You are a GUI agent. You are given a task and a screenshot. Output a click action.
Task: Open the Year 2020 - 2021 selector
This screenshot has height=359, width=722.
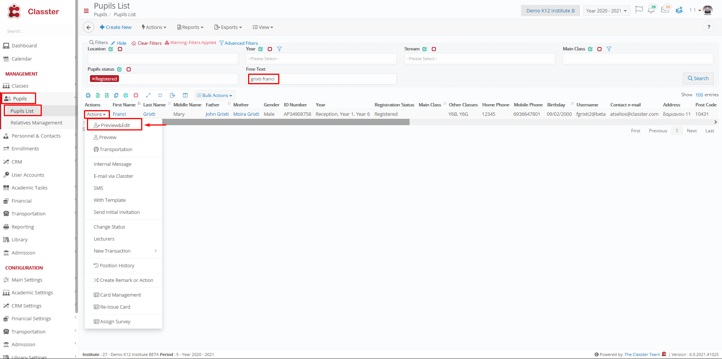point(606,11)
